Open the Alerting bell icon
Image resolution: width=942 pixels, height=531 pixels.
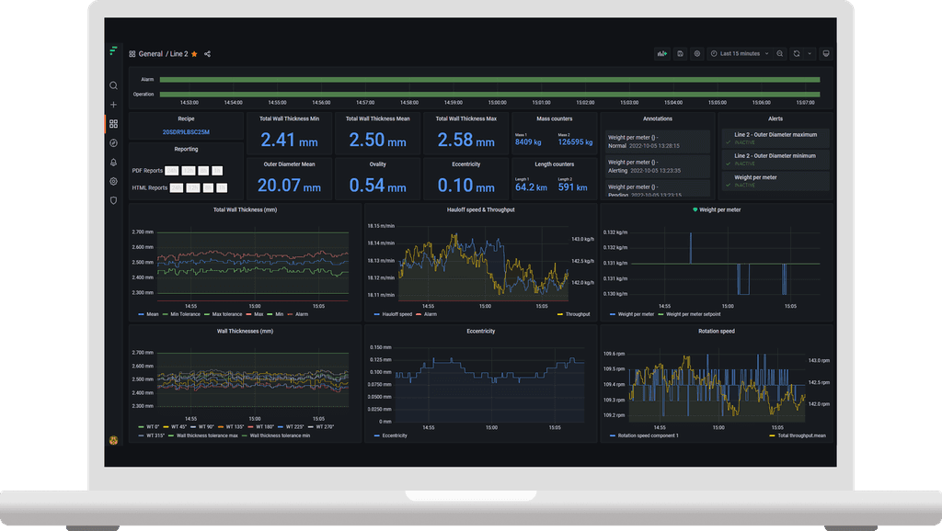[x=113, y=162]
